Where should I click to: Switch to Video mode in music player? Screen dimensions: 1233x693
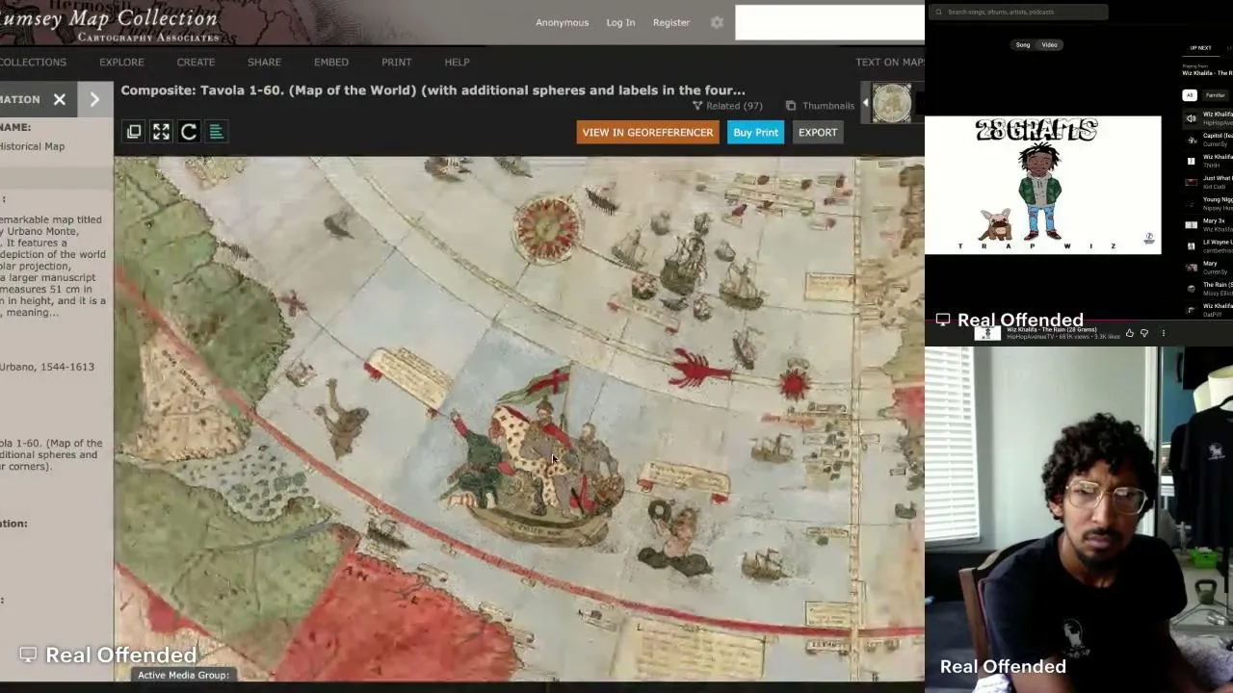coord(1049,45)
